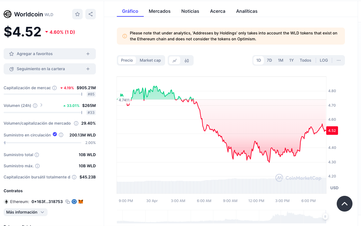Open info icon for Suministro total
The height and width of the screenshot is (226, 361).
[x=37, y=155]
